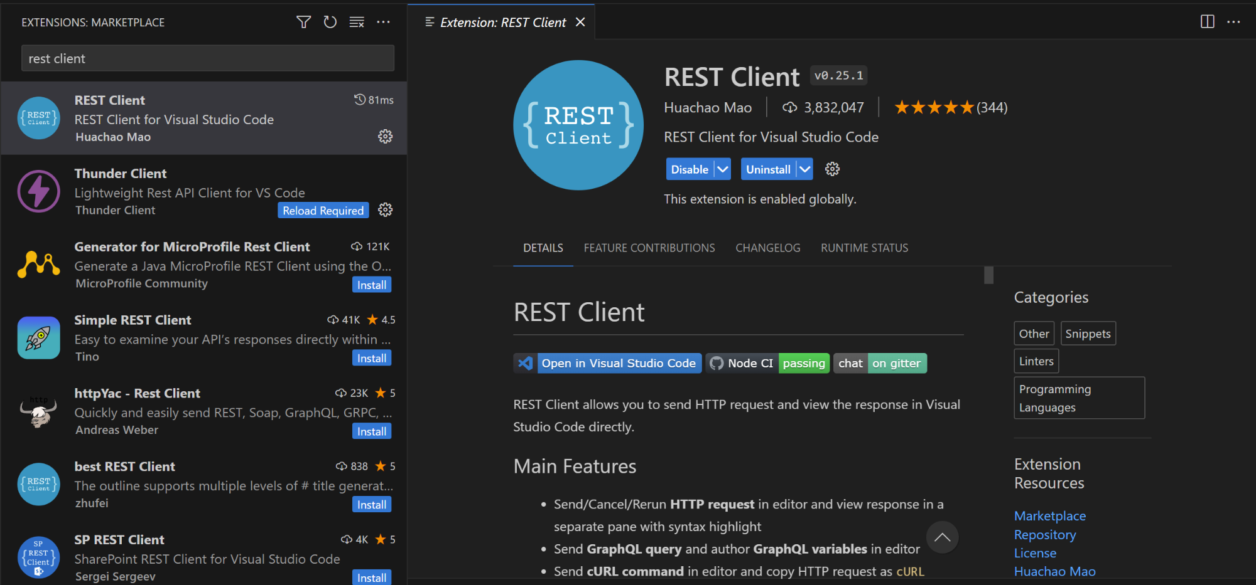Click the filter extensions funnel icon
Viewport: 1256px width, 585px height.
[x=303, y=23]
